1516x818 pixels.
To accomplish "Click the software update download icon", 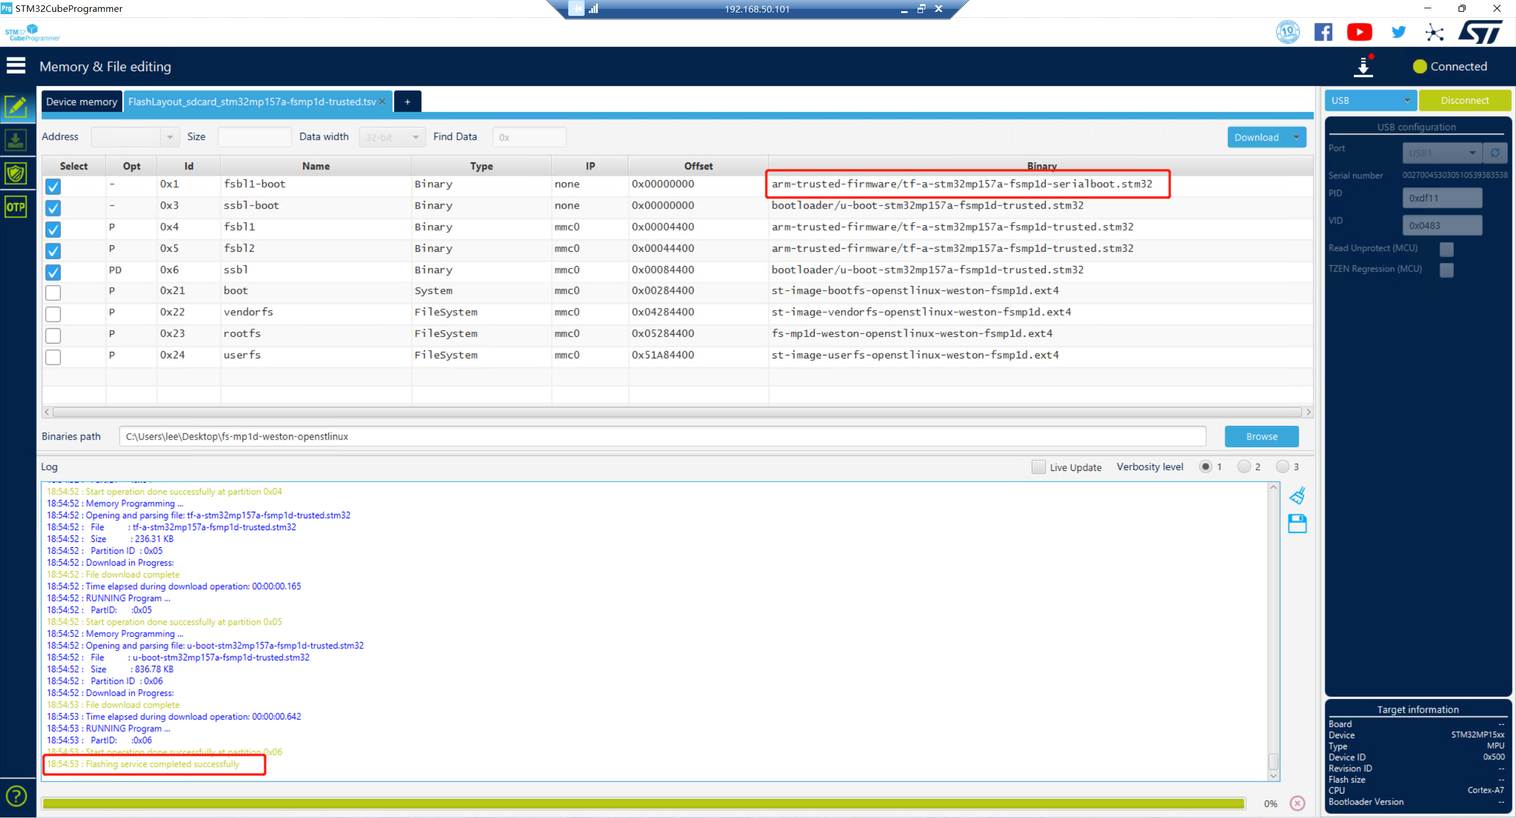I will pos(1363,67).
